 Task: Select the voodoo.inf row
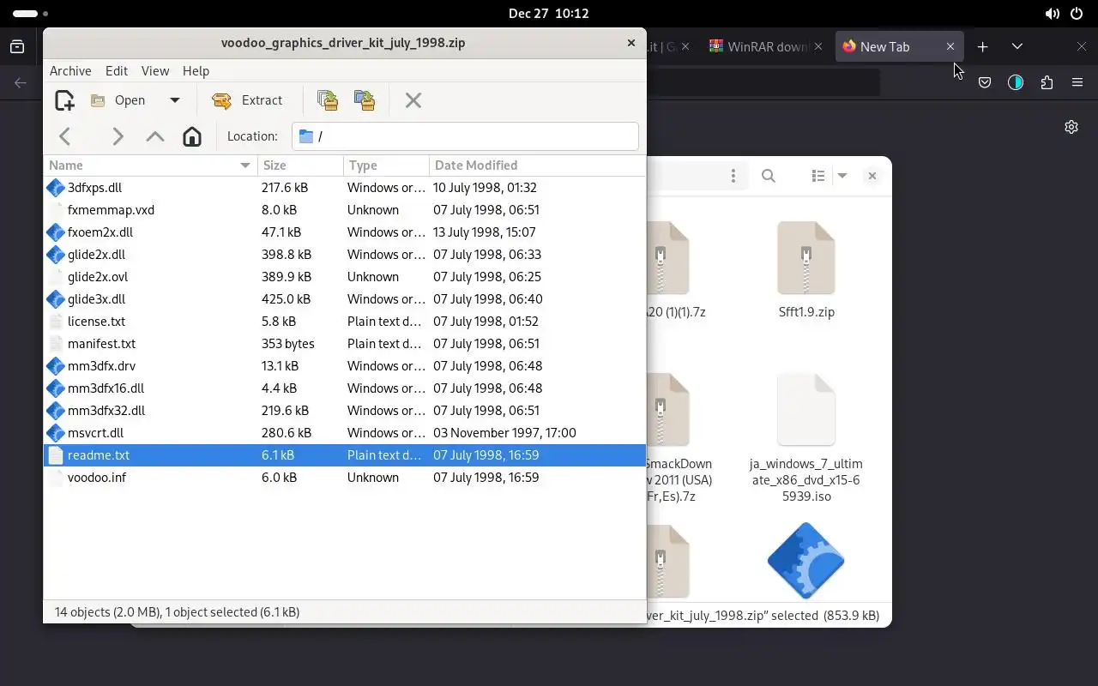(345, 478)
